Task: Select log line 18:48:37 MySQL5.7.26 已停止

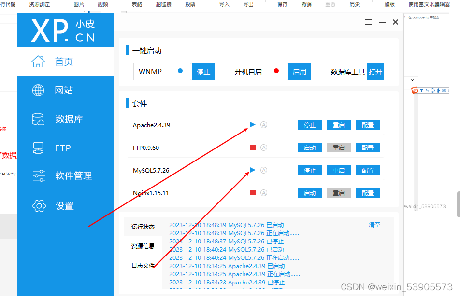Action: click(227, 242)
